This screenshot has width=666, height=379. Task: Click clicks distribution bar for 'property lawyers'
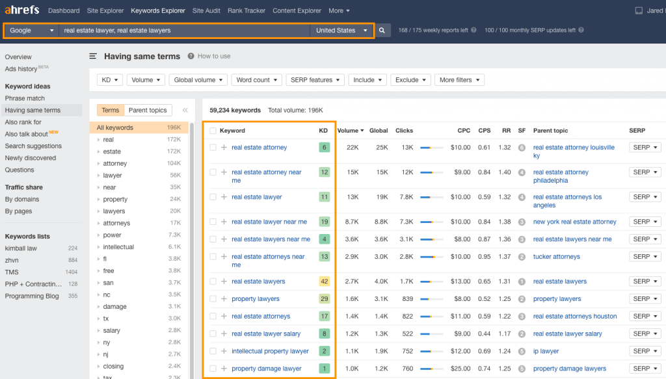click(x=432, y=299)
